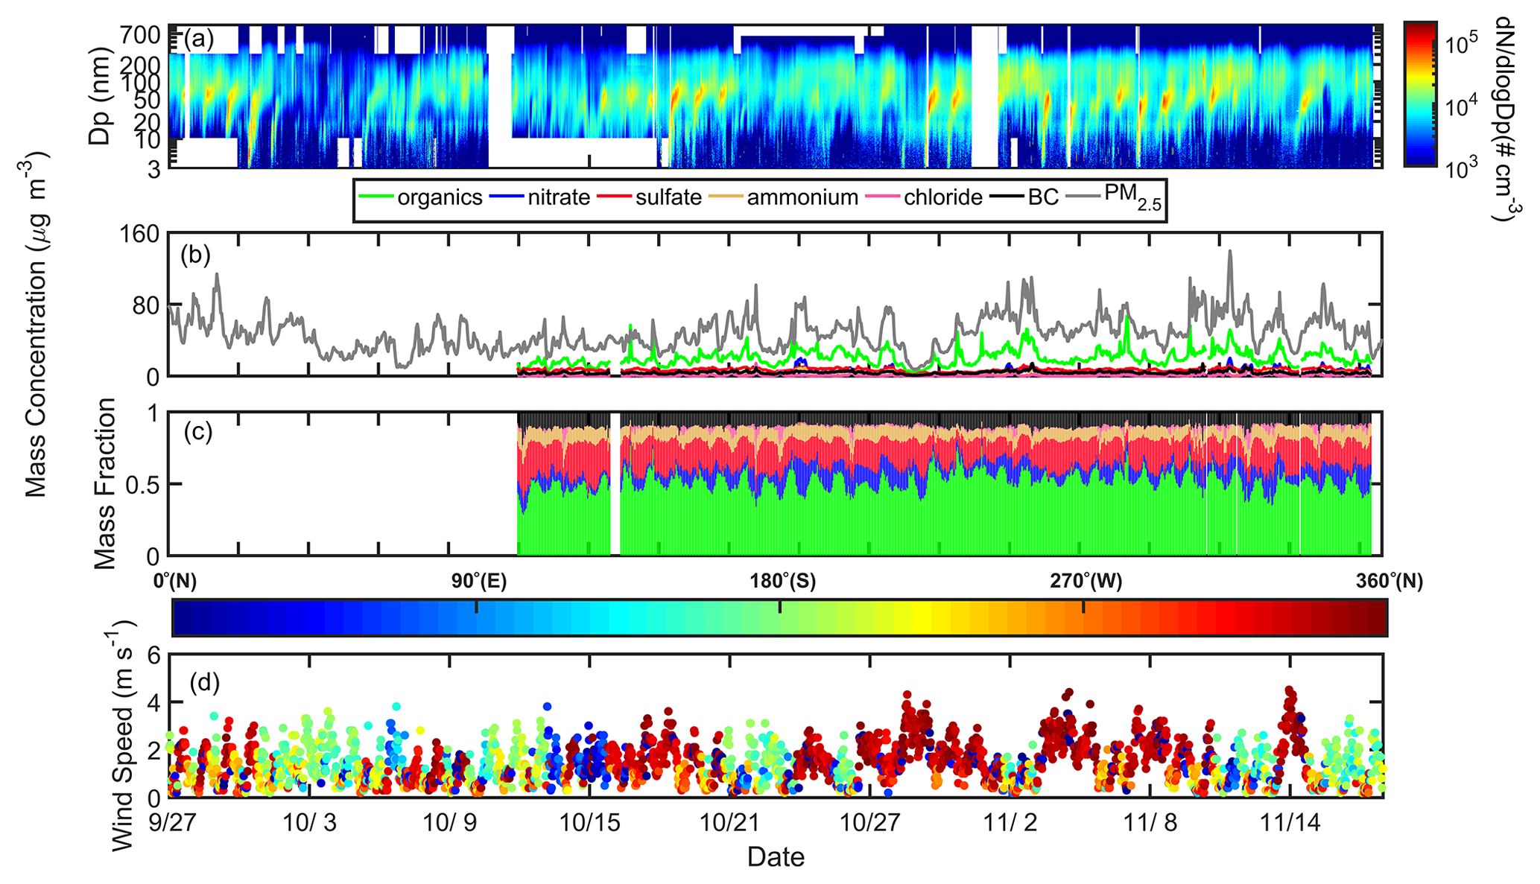1540x884 pixels.
Task: Click the BC legend entry
Action: click(x=1043, y=198)
